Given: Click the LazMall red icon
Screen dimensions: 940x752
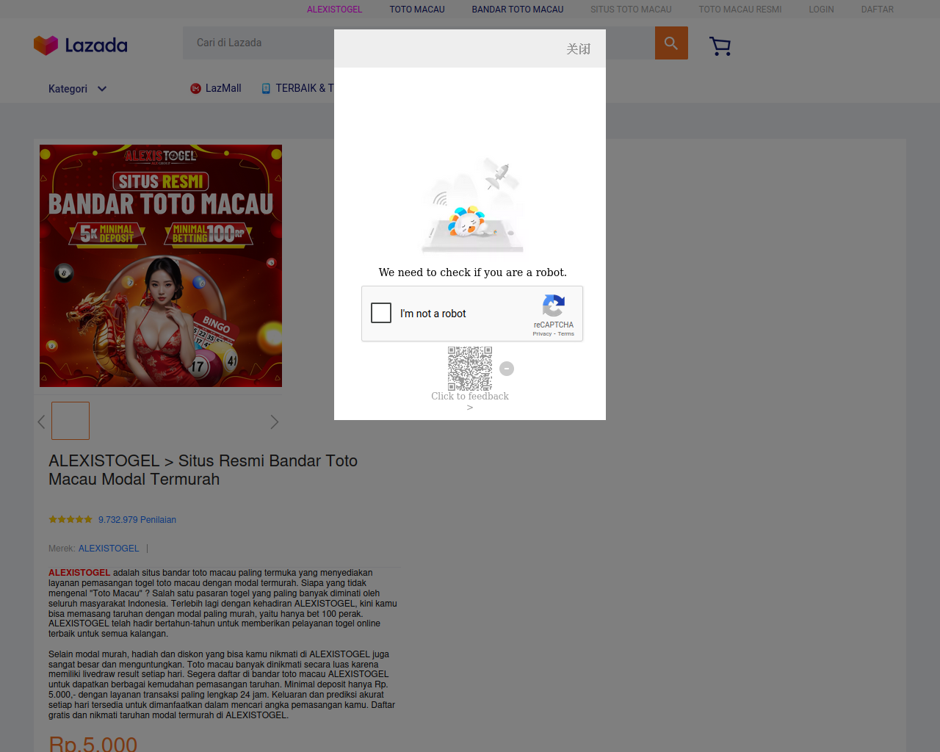Looking at the screenshot, I should click(x=195, y=89).
